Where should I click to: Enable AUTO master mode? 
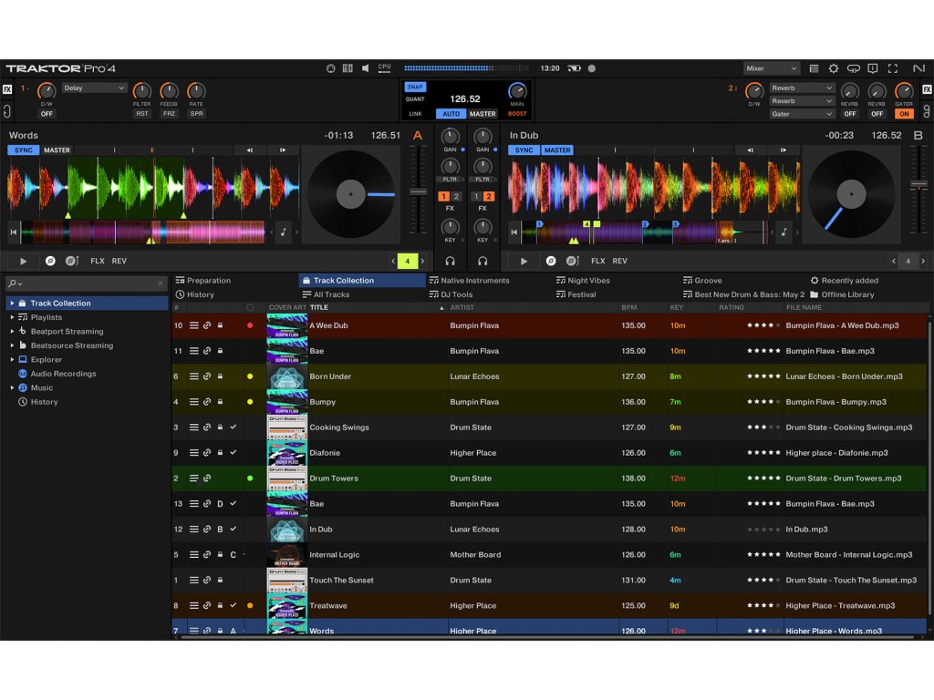451,114
